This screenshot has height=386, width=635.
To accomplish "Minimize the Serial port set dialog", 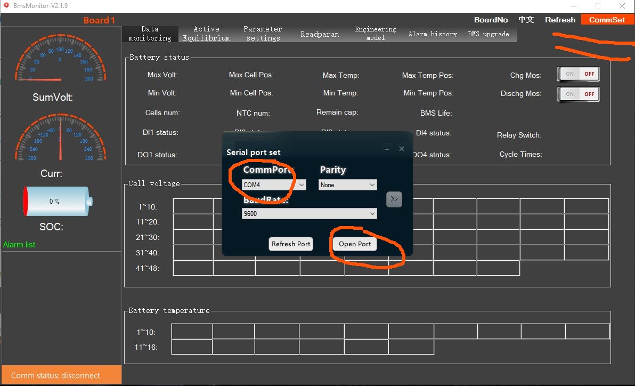I will (387, 149).
